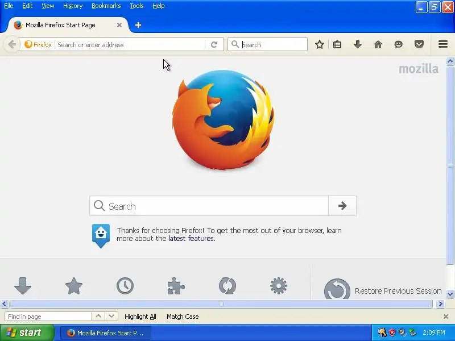Show bookmarks list icon in toolbar
455x341 pixels.
pos(337,44)
